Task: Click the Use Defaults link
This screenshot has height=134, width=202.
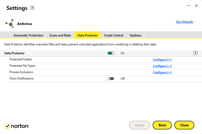Action: (x=185, y=22)
